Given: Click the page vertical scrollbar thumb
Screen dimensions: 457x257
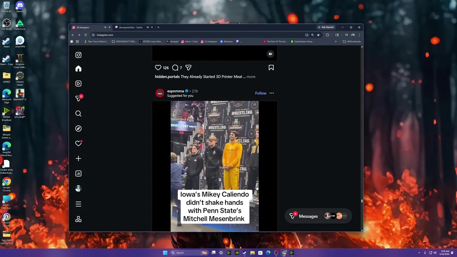Looking at the screenshot, I should 362,201.
